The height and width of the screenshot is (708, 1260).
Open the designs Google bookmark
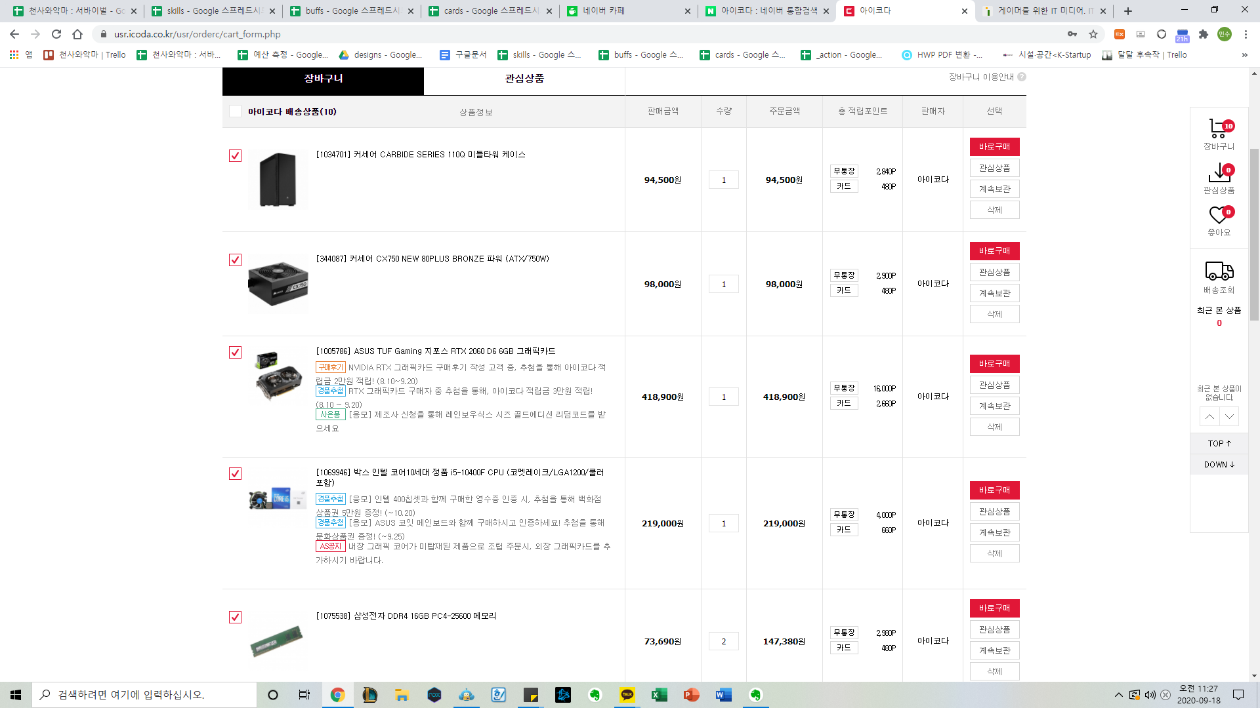click(x=381, y=55)
